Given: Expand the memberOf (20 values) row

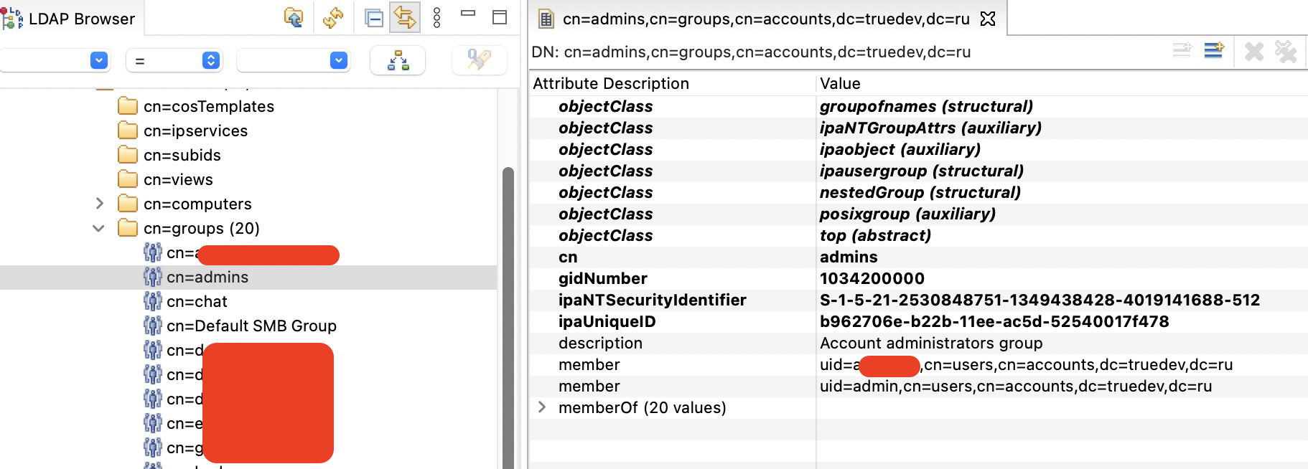Looking at the screenshot, I should click(x=542, y=407).
